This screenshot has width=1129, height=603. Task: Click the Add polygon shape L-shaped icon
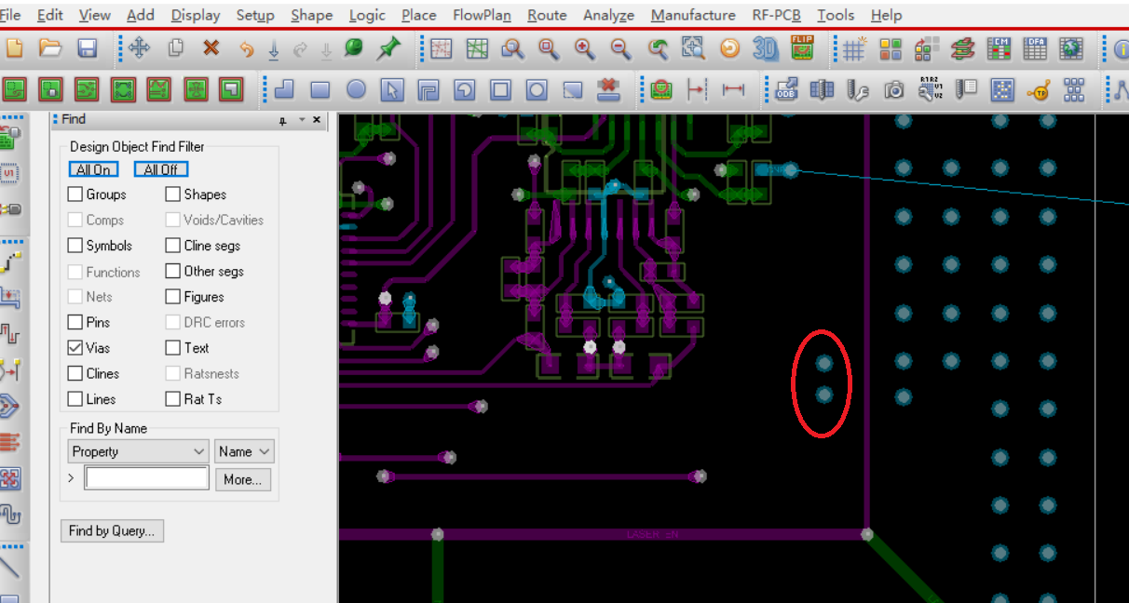coord(284,89)
